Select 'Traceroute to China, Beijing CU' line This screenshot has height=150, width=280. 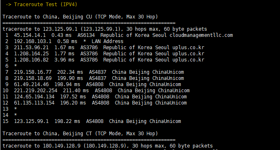pyautogui.click(x=80, y=17)
